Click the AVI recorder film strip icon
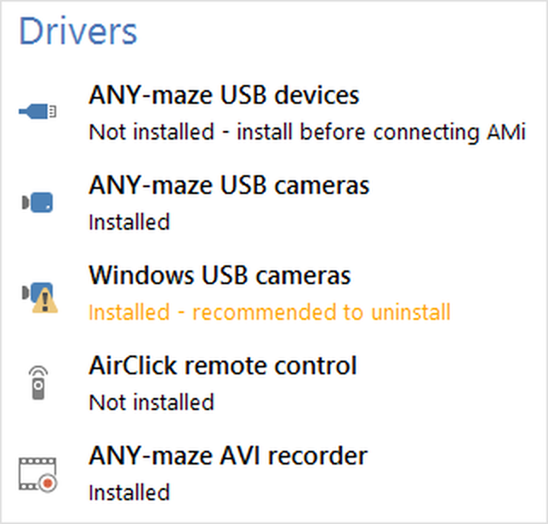The width and height of the screenshot is (548, 524). tap(38, 474)
